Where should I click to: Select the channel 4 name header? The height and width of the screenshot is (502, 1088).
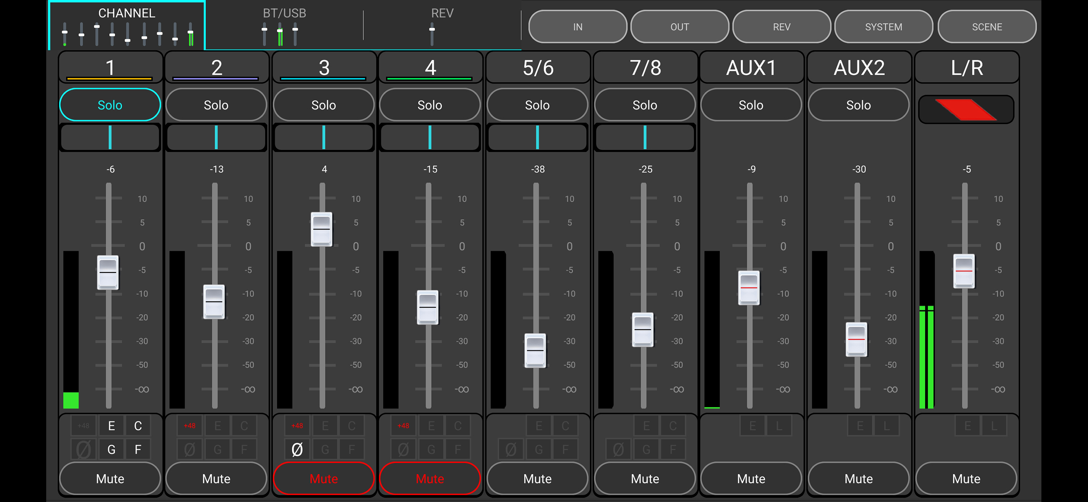[430, 67]
